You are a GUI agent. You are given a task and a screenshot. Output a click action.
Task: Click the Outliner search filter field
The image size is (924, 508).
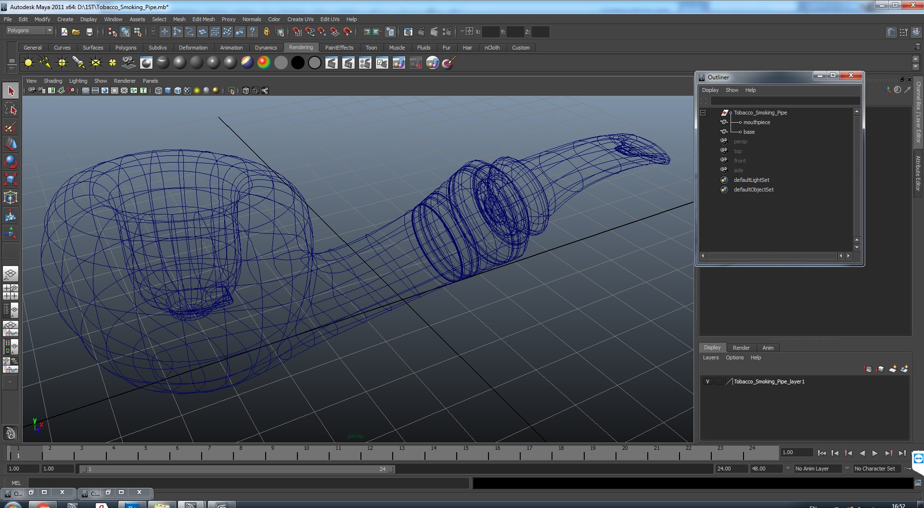[x=785, y=101]
